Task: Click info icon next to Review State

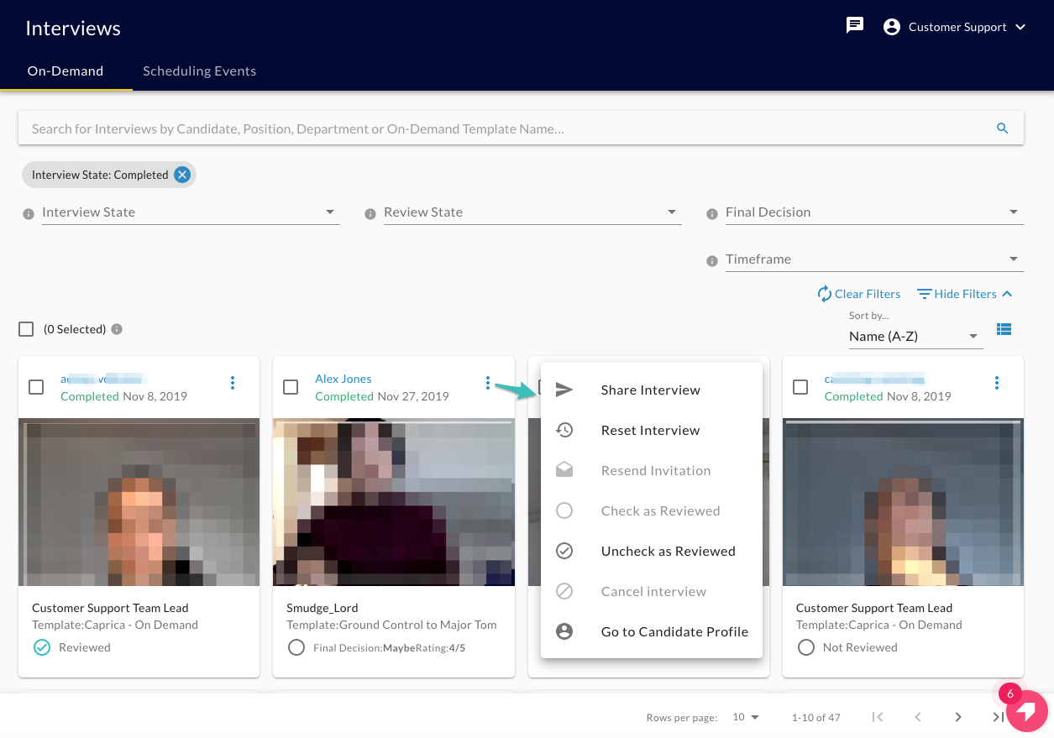Action: [370, 214]
